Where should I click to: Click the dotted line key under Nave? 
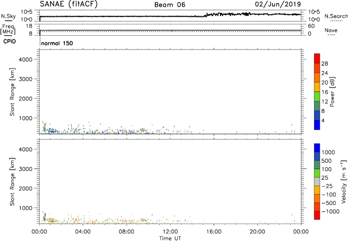tap(331, 35)
